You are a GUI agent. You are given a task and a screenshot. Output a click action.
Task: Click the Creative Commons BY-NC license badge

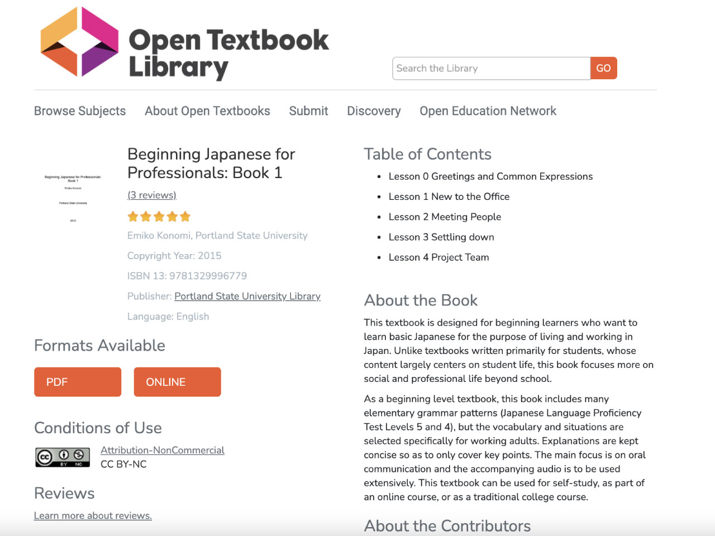pyautogui.click(x=63, y=457)
